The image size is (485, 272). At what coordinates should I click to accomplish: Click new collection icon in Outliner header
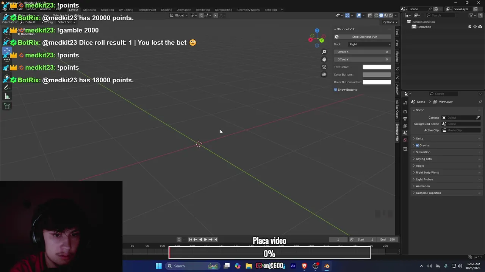[x=480, y=15]
